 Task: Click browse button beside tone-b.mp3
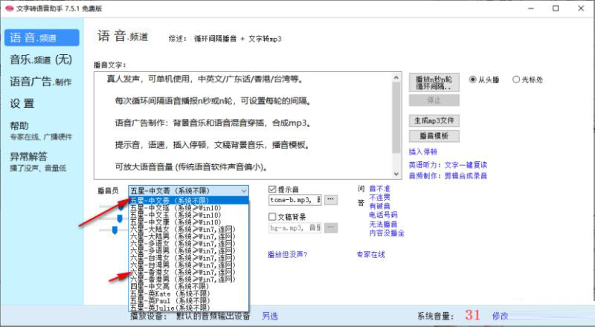click(331, 199)
